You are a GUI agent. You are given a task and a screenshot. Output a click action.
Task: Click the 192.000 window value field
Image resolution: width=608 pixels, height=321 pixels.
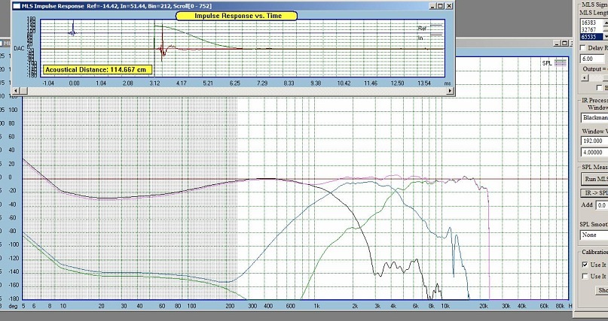[x=594, y=141]
